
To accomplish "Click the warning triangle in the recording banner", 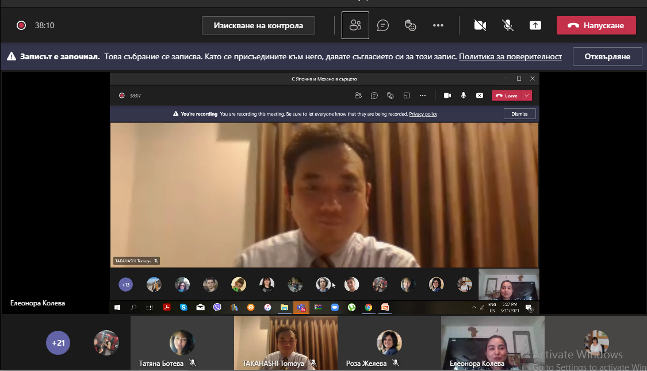I will point(11,56).
